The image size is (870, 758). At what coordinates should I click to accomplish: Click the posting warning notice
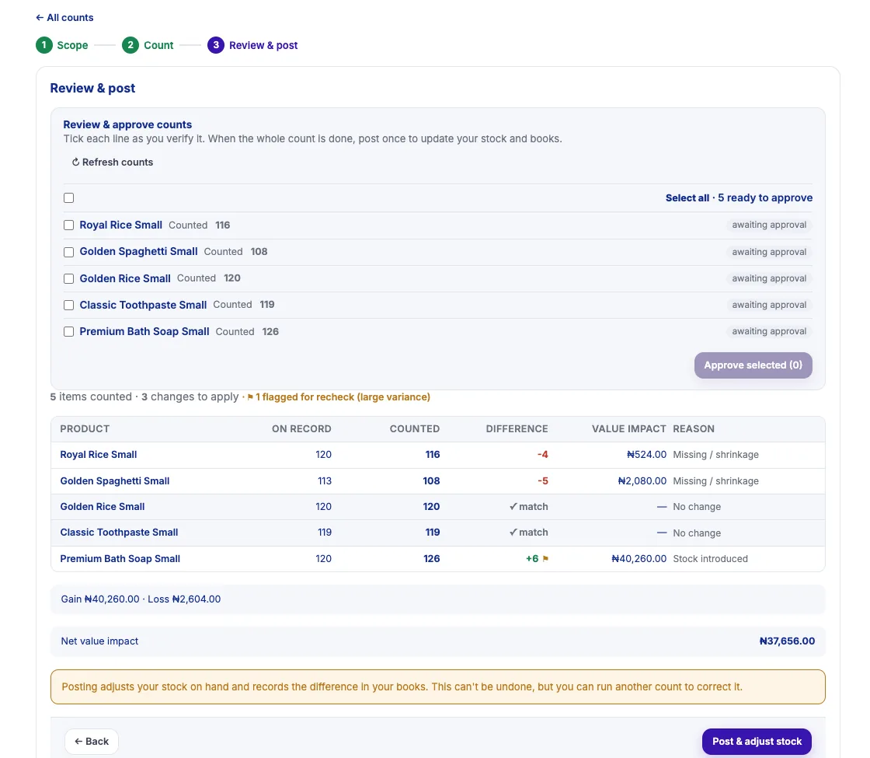[438, 687]
